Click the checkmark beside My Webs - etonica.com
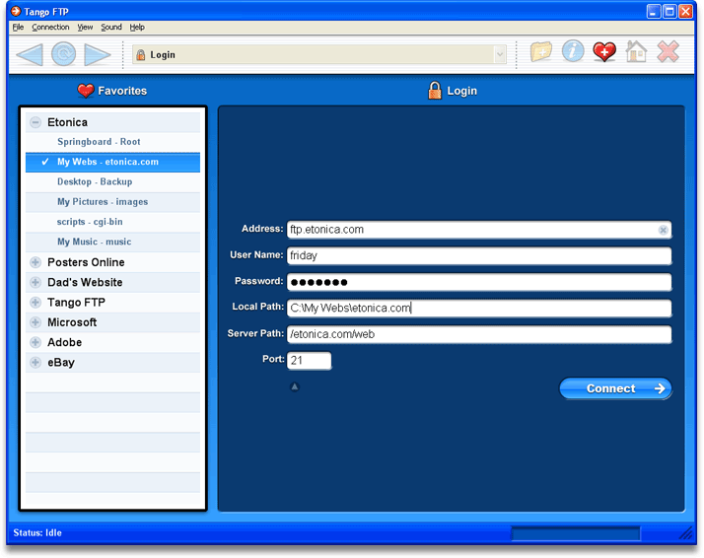The height and width of the screenshot is (558, 704). point(45,162)
